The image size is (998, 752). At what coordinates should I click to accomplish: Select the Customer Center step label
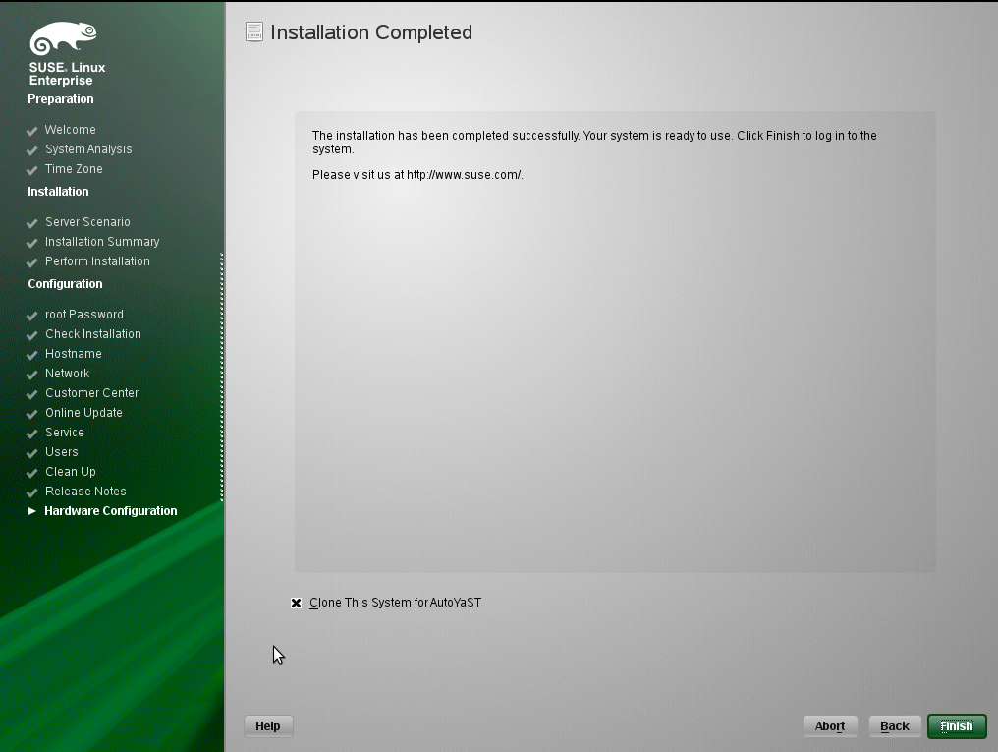(91, 393)
